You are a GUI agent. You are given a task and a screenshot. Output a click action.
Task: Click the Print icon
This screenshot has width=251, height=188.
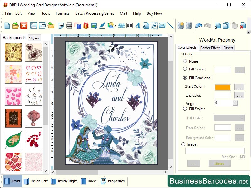point(69,25)
